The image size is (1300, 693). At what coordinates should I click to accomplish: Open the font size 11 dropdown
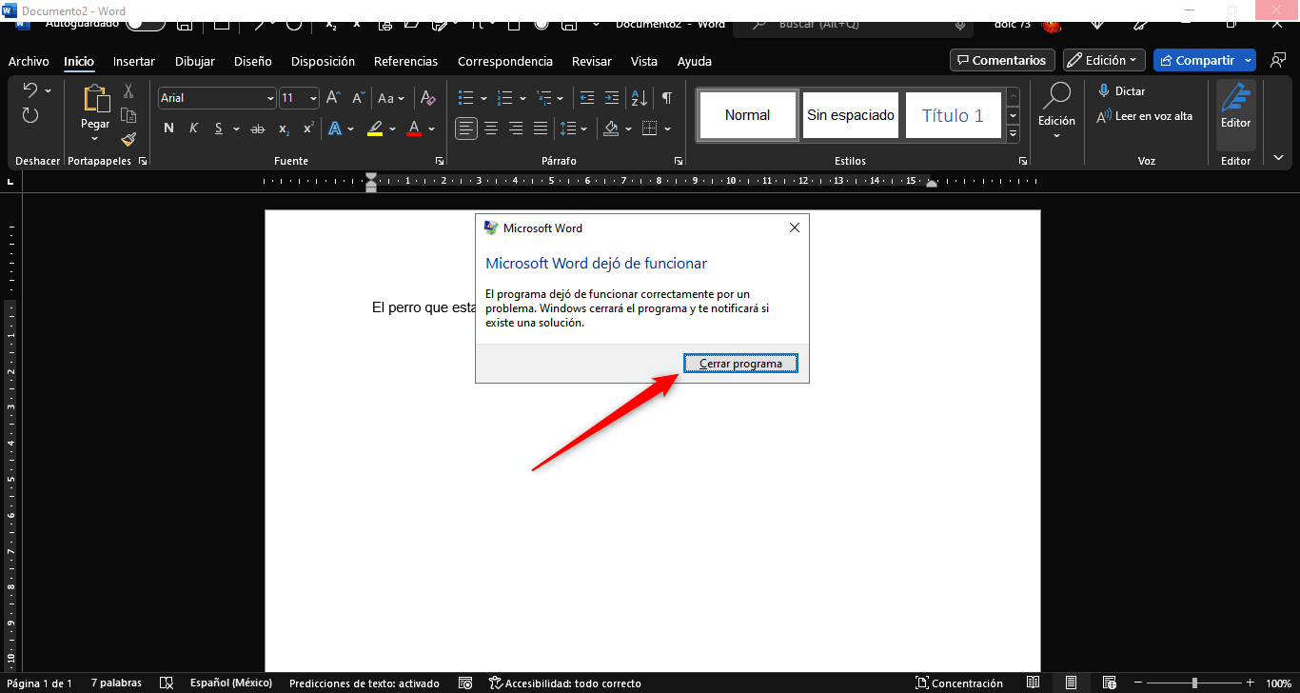(313, 98)
